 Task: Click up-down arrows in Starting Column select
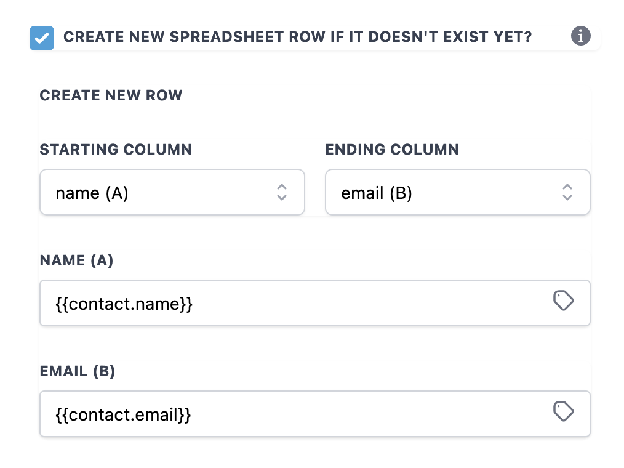tap(282, 192)
